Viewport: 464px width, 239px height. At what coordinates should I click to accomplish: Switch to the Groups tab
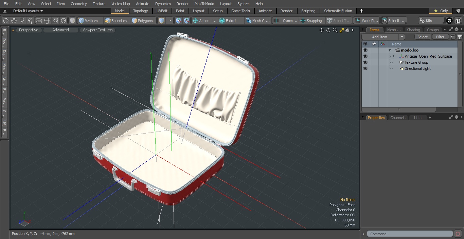pos(433,30)
